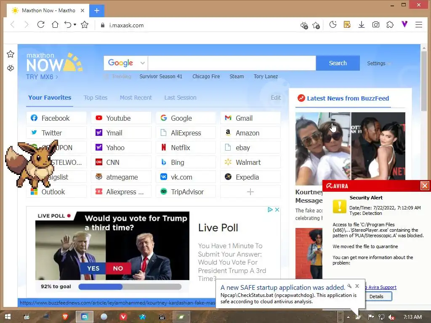Go to the home page icon
The image size is (431, 323).
click(x=55, y=25)
